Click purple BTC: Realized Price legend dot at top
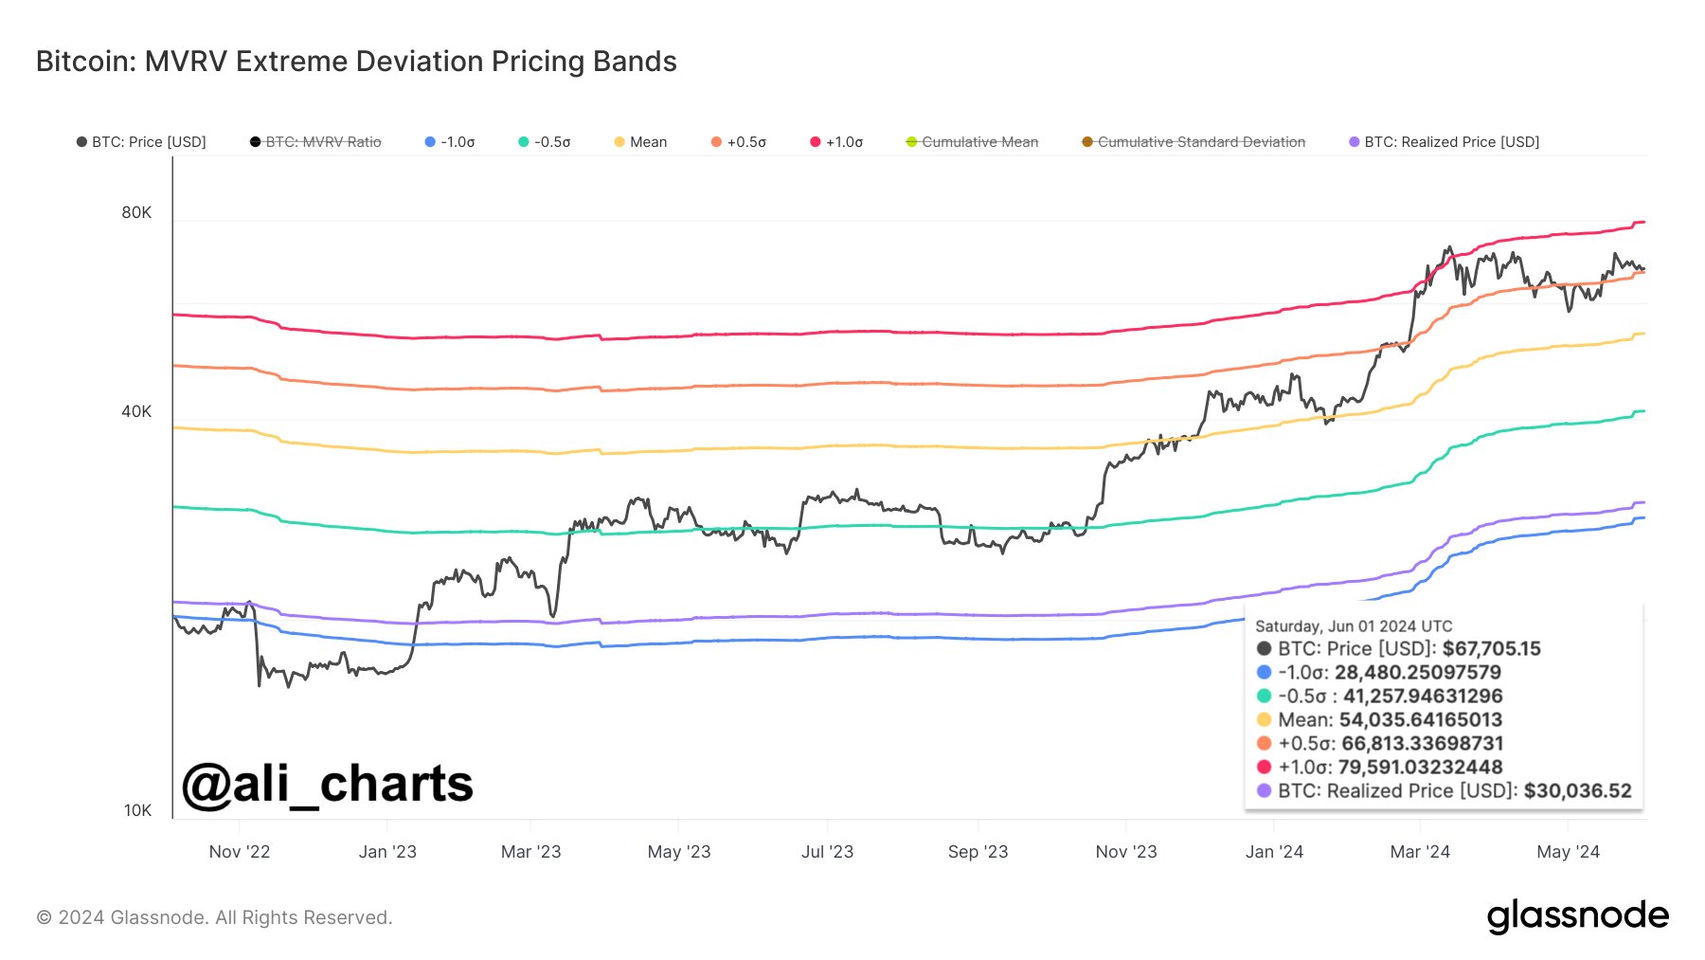The width and height of the screenshot is (1705, 960). (x=1355, y=142)
